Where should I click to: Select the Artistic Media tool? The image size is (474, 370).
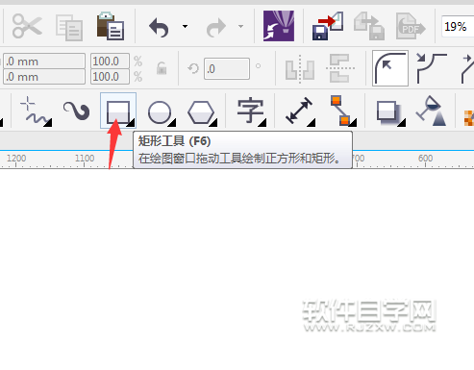[x=77, y=111]
